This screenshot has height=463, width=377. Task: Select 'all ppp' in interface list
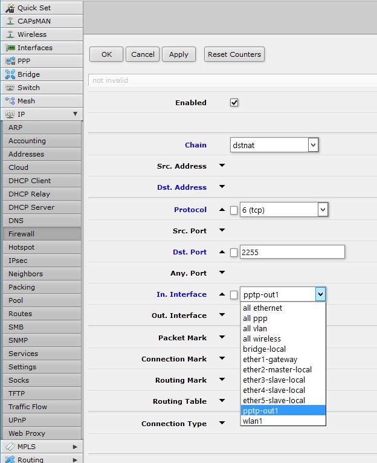point(283,319)
